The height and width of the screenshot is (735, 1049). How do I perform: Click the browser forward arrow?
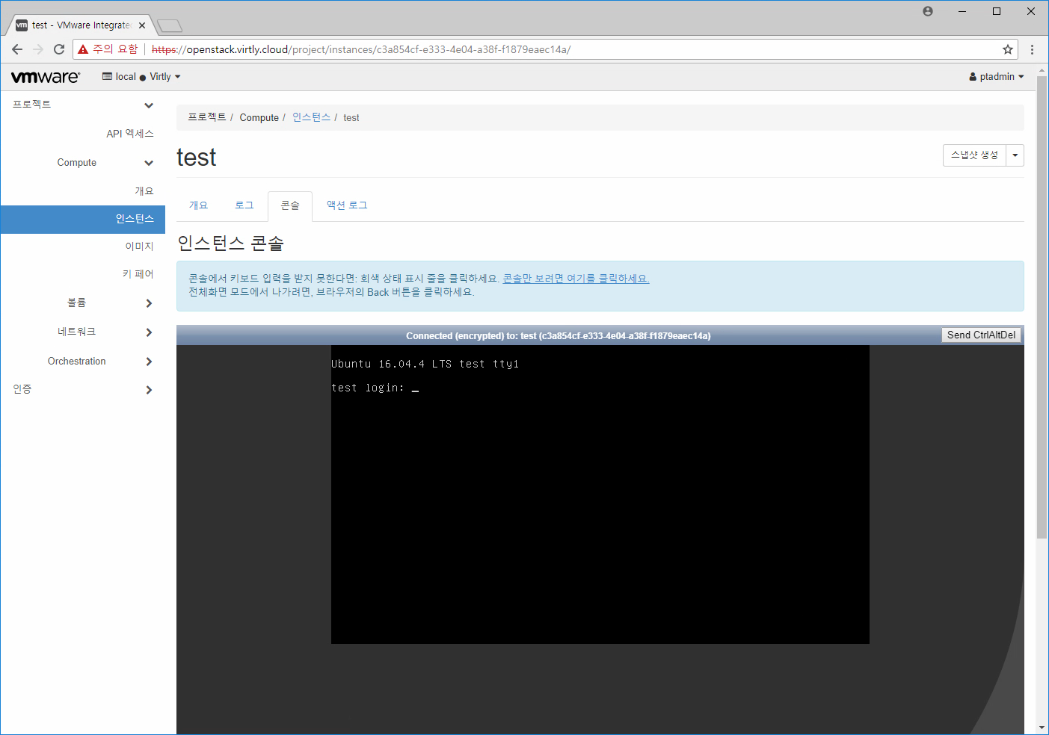[x=38, y=49]
